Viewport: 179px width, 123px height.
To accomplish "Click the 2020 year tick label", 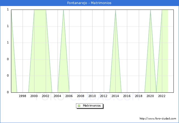I will click(150, 96).
